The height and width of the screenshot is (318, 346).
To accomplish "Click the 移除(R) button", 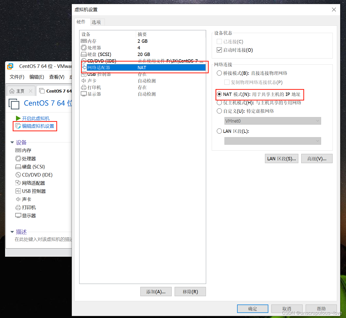I will [190, 292].
